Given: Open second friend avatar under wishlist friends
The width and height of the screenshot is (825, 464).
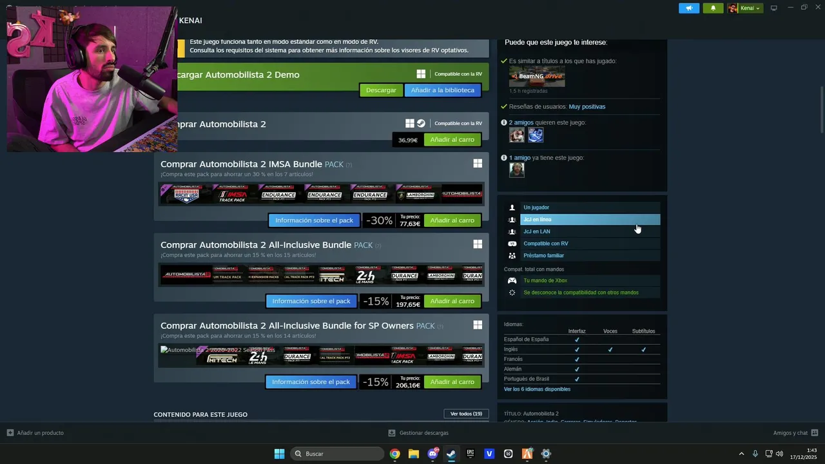Looking at the screenshot, I should [x=536, y=135].
